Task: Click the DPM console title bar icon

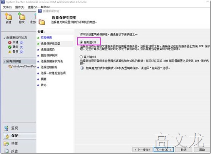Action: tap(3, 2)
